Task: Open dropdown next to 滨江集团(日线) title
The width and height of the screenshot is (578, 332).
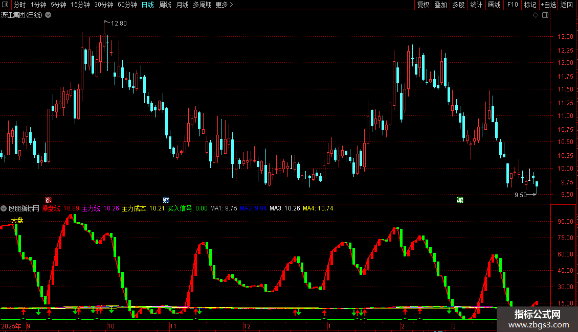Action: coord(48,15)
